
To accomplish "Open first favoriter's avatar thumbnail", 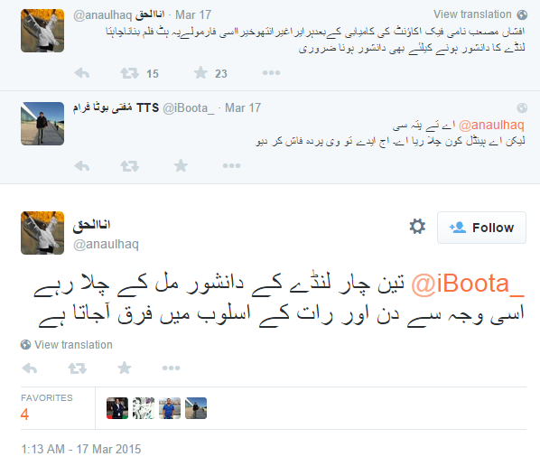I will point(117,408).
